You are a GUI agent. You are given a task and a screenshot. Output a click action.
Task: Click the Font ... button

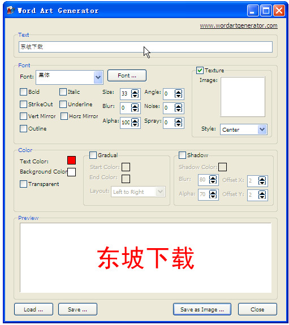pos(127,75)
